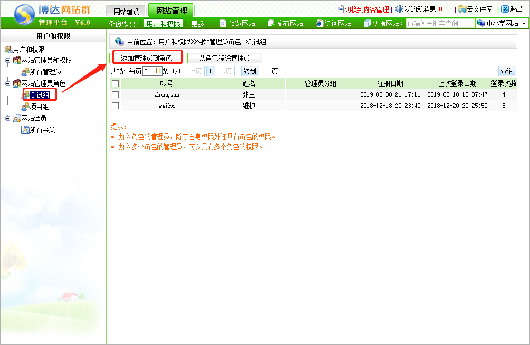Click the cloud file library folder icon

coord(462,9)
